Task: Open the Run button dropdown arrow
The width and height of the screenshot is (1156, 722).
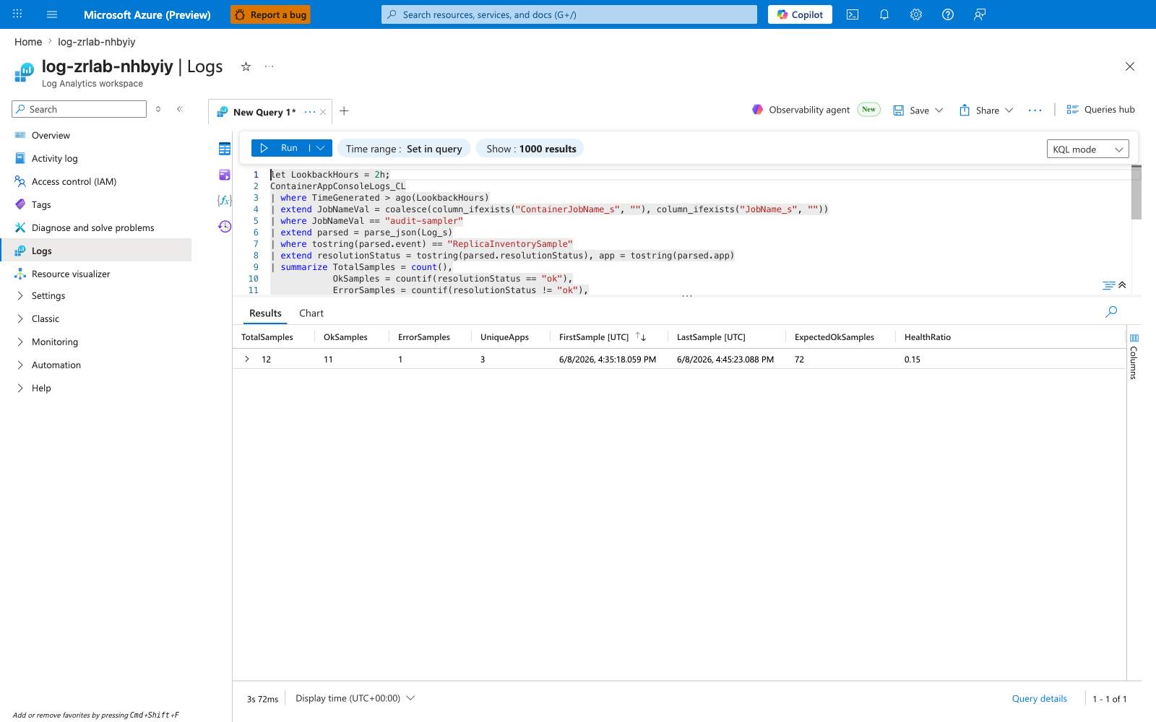Action: 321,148
